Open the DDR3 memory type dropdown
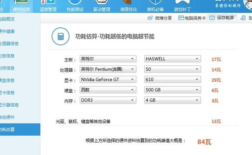Screen dimensions: 252x155 coord(108,100)
